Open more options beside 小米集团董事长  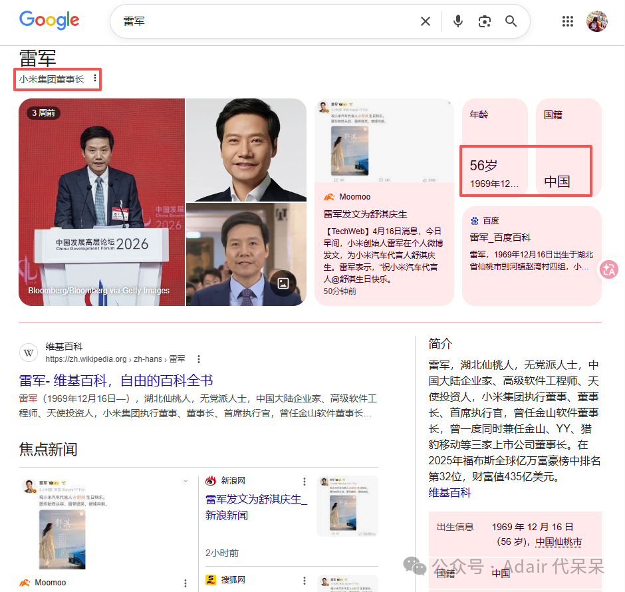point(95,78)
